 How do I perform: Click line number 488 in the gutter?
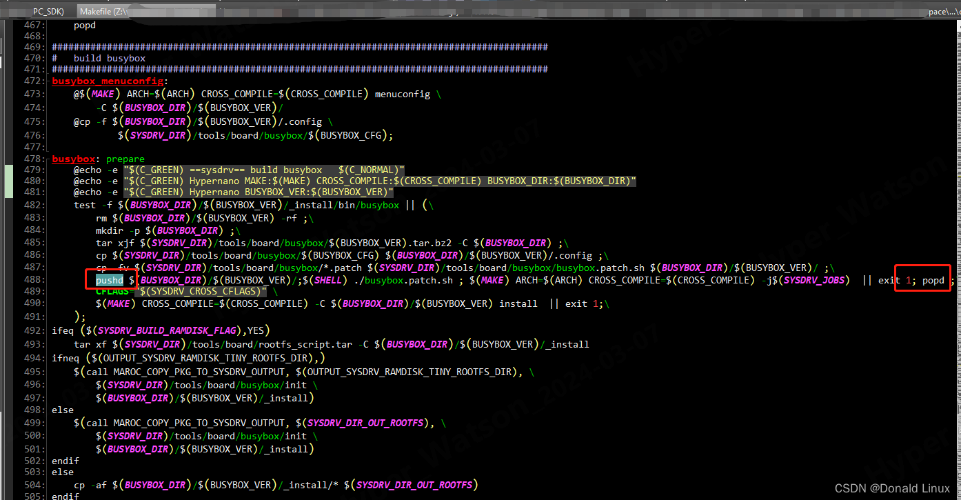point(32,280)
